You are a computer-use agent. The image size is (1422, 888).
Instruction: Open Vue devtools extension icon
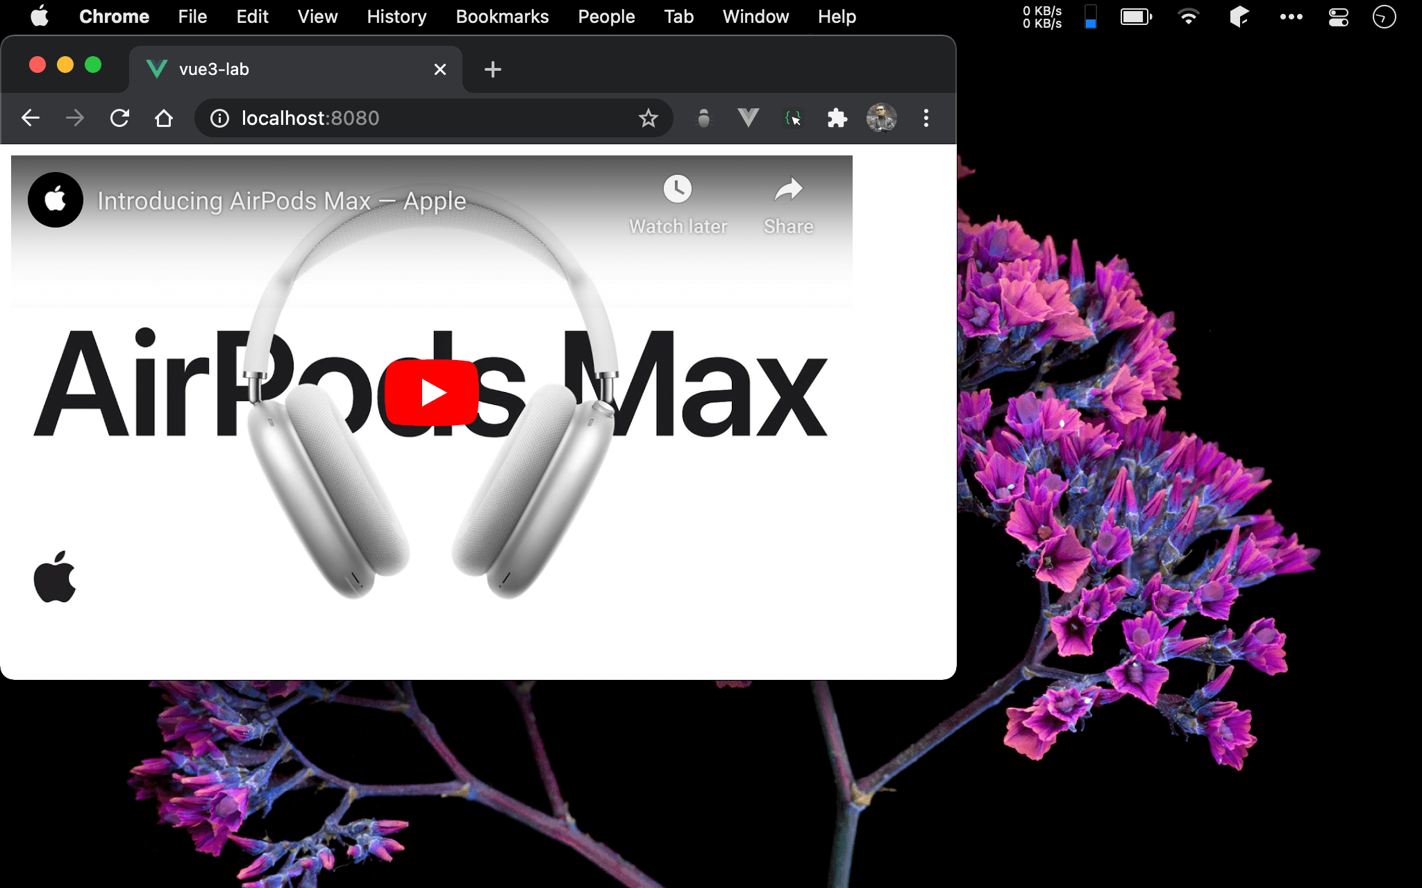(x=748, y=118)
